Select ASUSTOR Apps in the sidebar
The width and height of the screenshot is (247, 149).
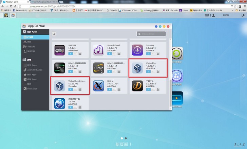coord(35,70)
